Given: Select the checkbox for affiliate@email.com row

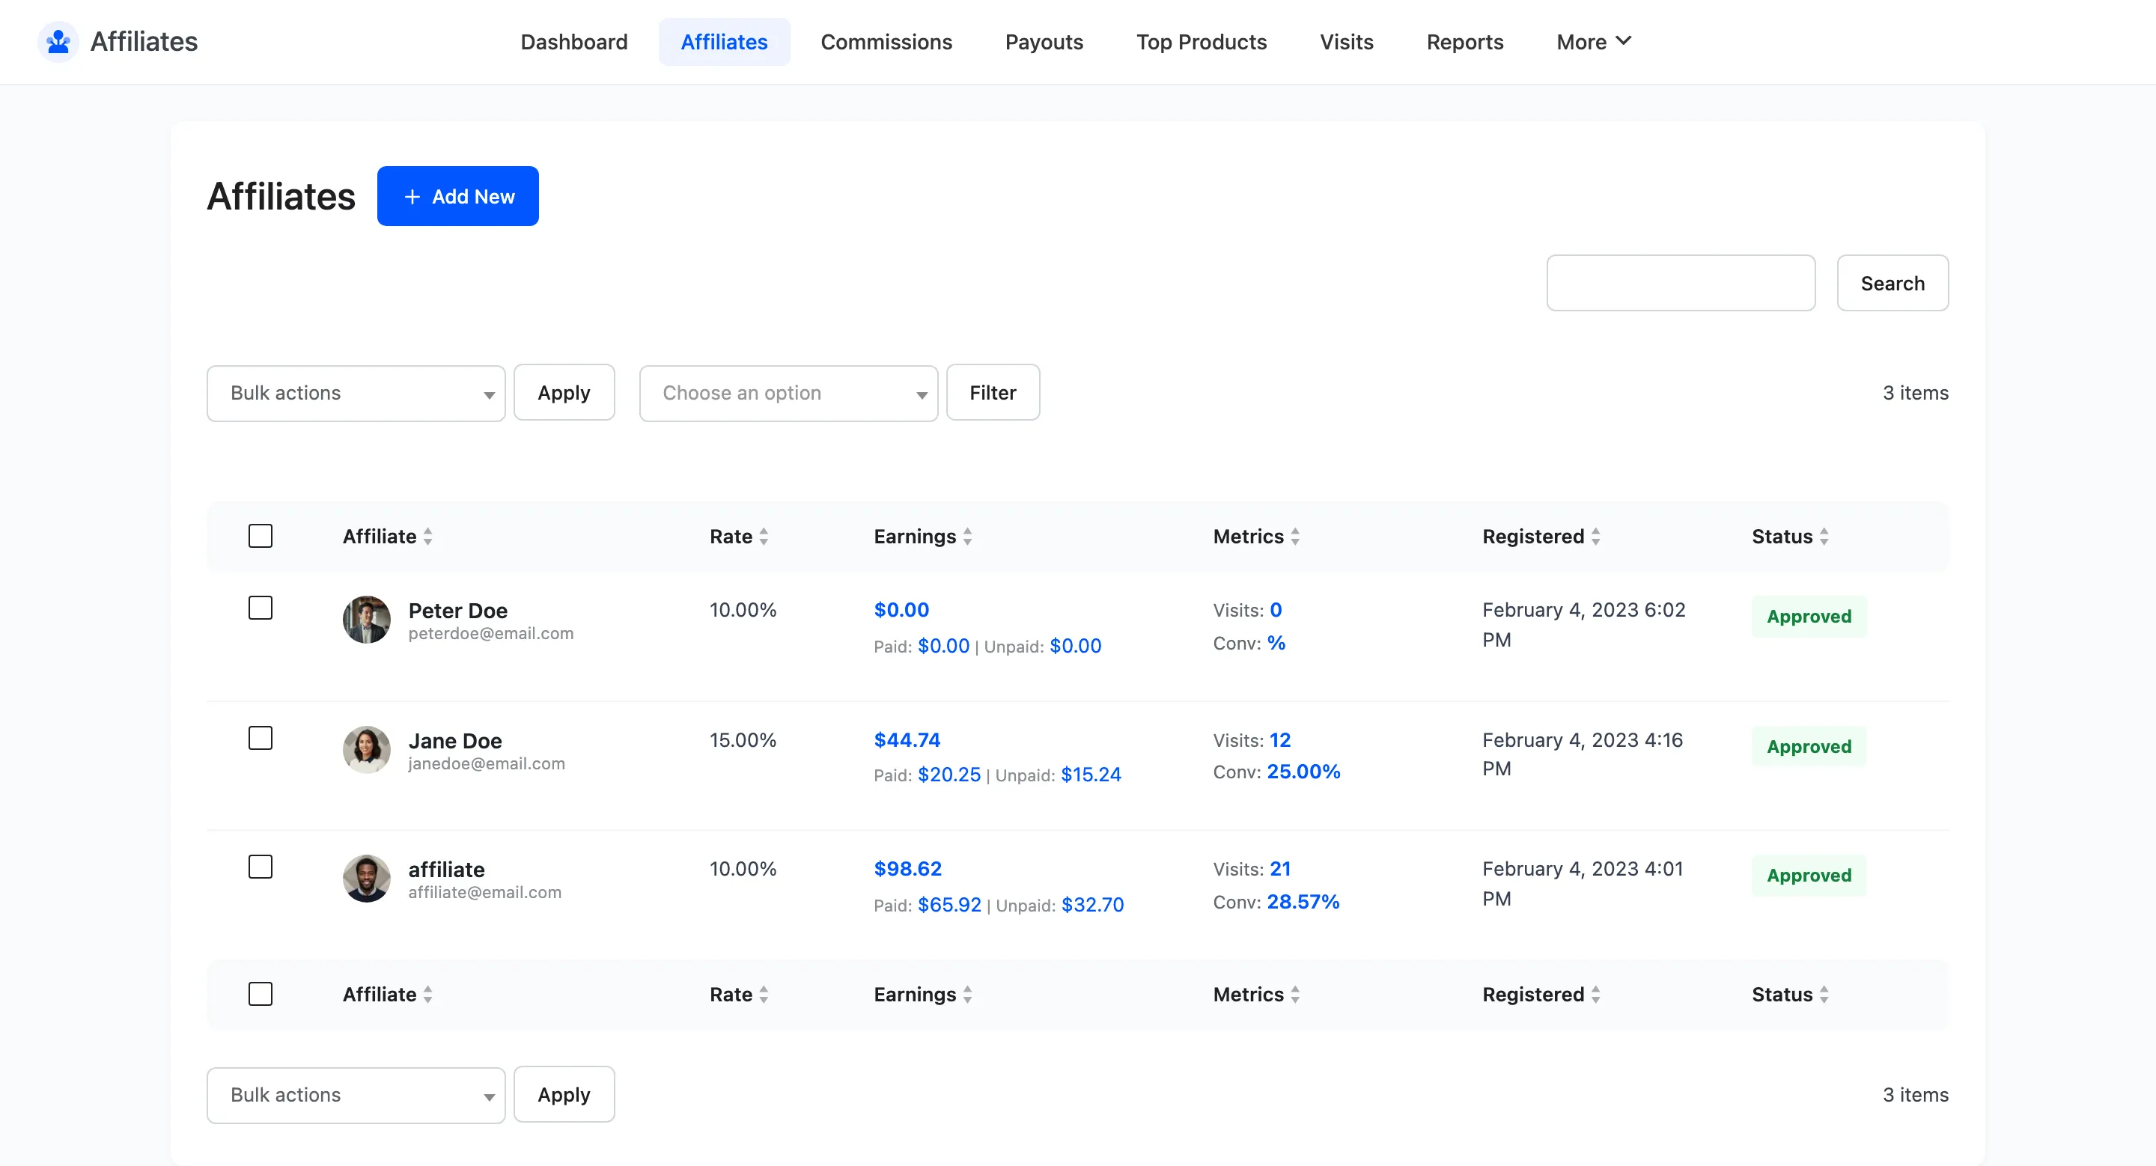Looking at the screenshot, I should [x=261, y=867].
